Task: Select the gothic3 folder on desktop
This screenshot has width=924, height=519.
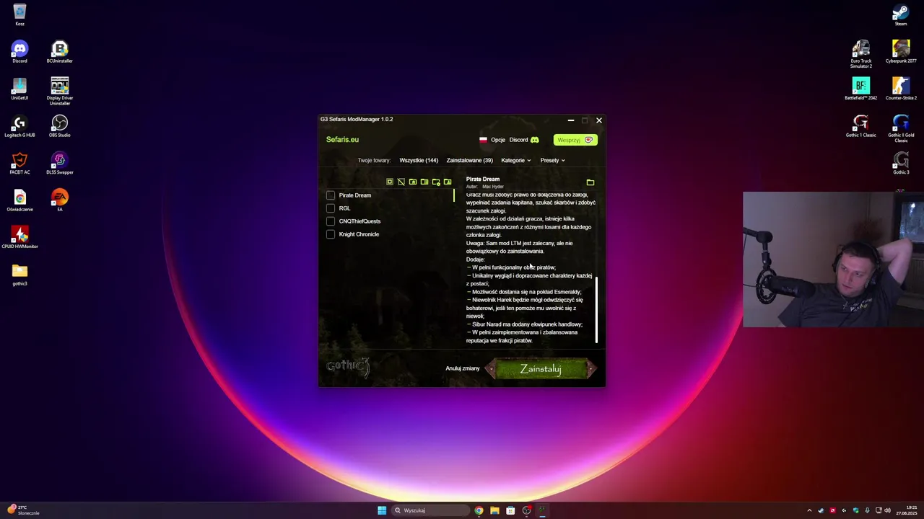Action: [x=19, y=275]
